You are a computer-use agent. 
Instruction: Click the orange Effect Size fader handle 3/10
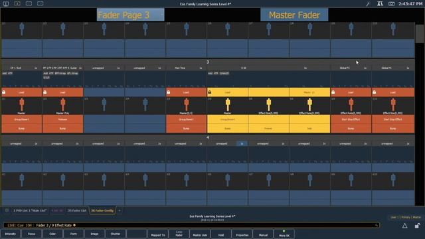click(393, 105)
